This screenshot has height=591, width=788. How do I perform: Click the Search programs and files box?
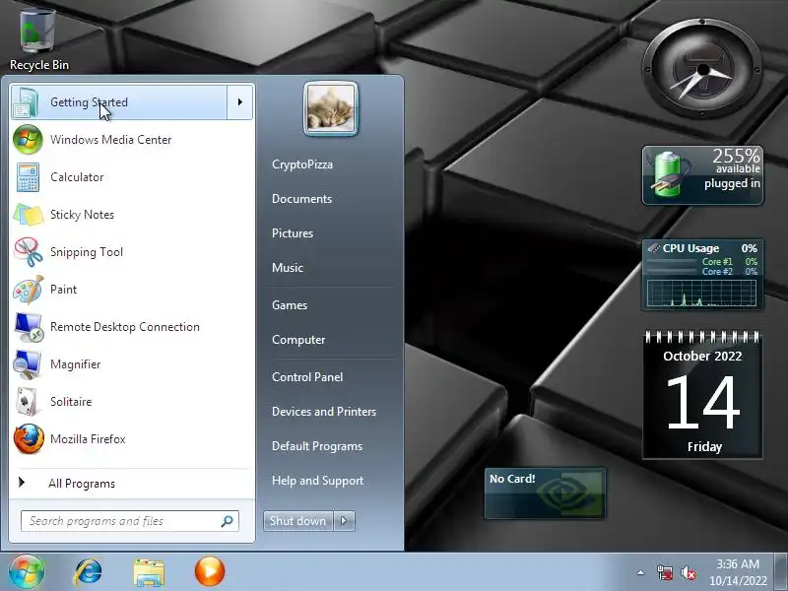tap(130, 521)
